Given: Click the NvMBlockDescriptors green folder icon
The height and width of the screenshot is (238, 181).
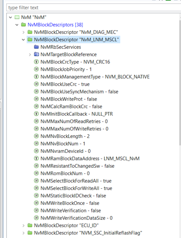Looking at the screenshot, I should point(23,25).
